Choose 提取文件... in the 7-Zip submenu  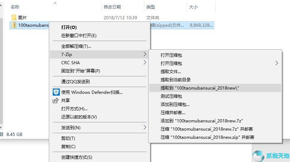pyautogui.click(x=171, y=72)
